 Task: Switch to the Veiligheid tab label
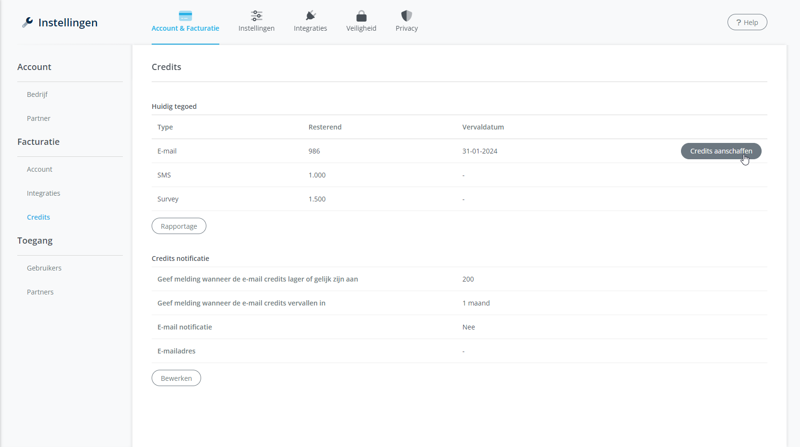coord(361,28)
